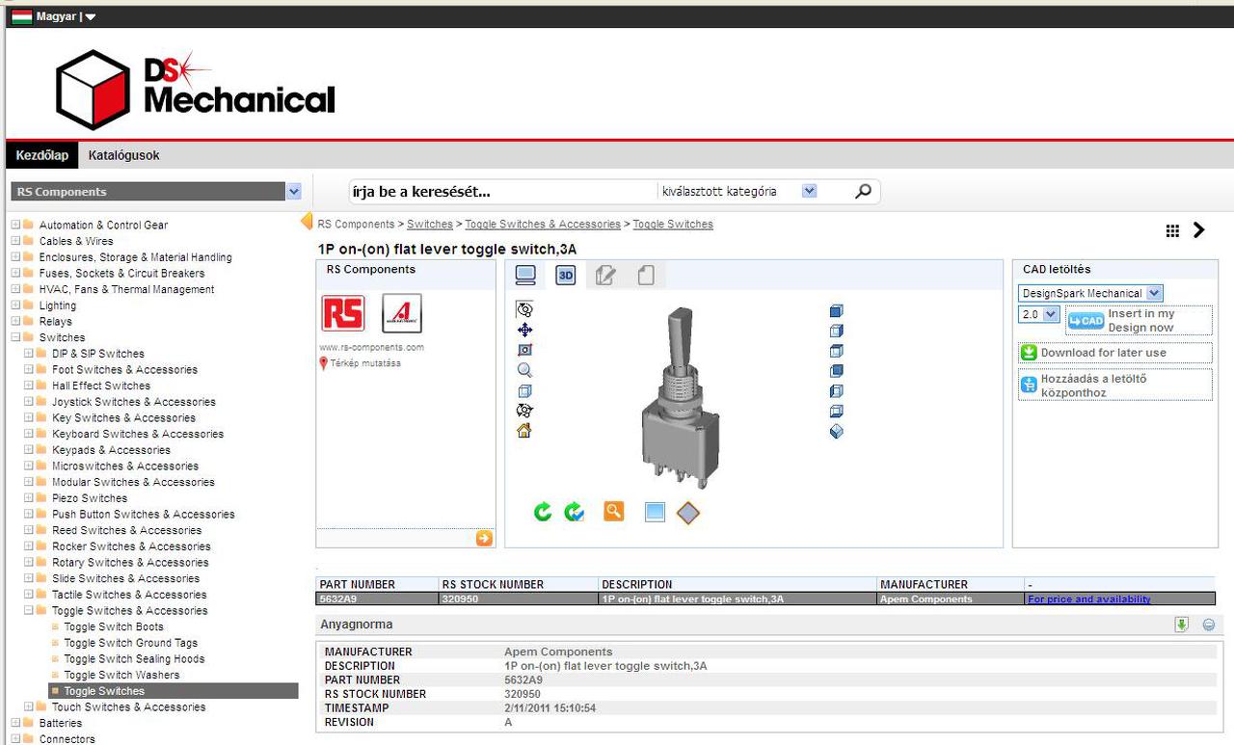
Task: Click the diamond-shaped icon below the model
Action: 687,513
